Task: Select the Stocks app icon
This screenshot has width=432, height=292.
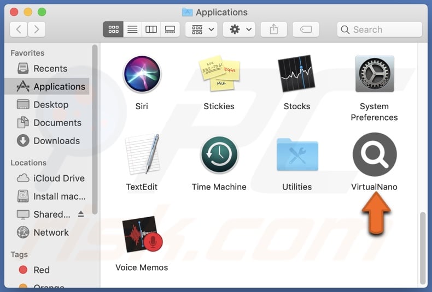Action: click(x=297, y=74)
